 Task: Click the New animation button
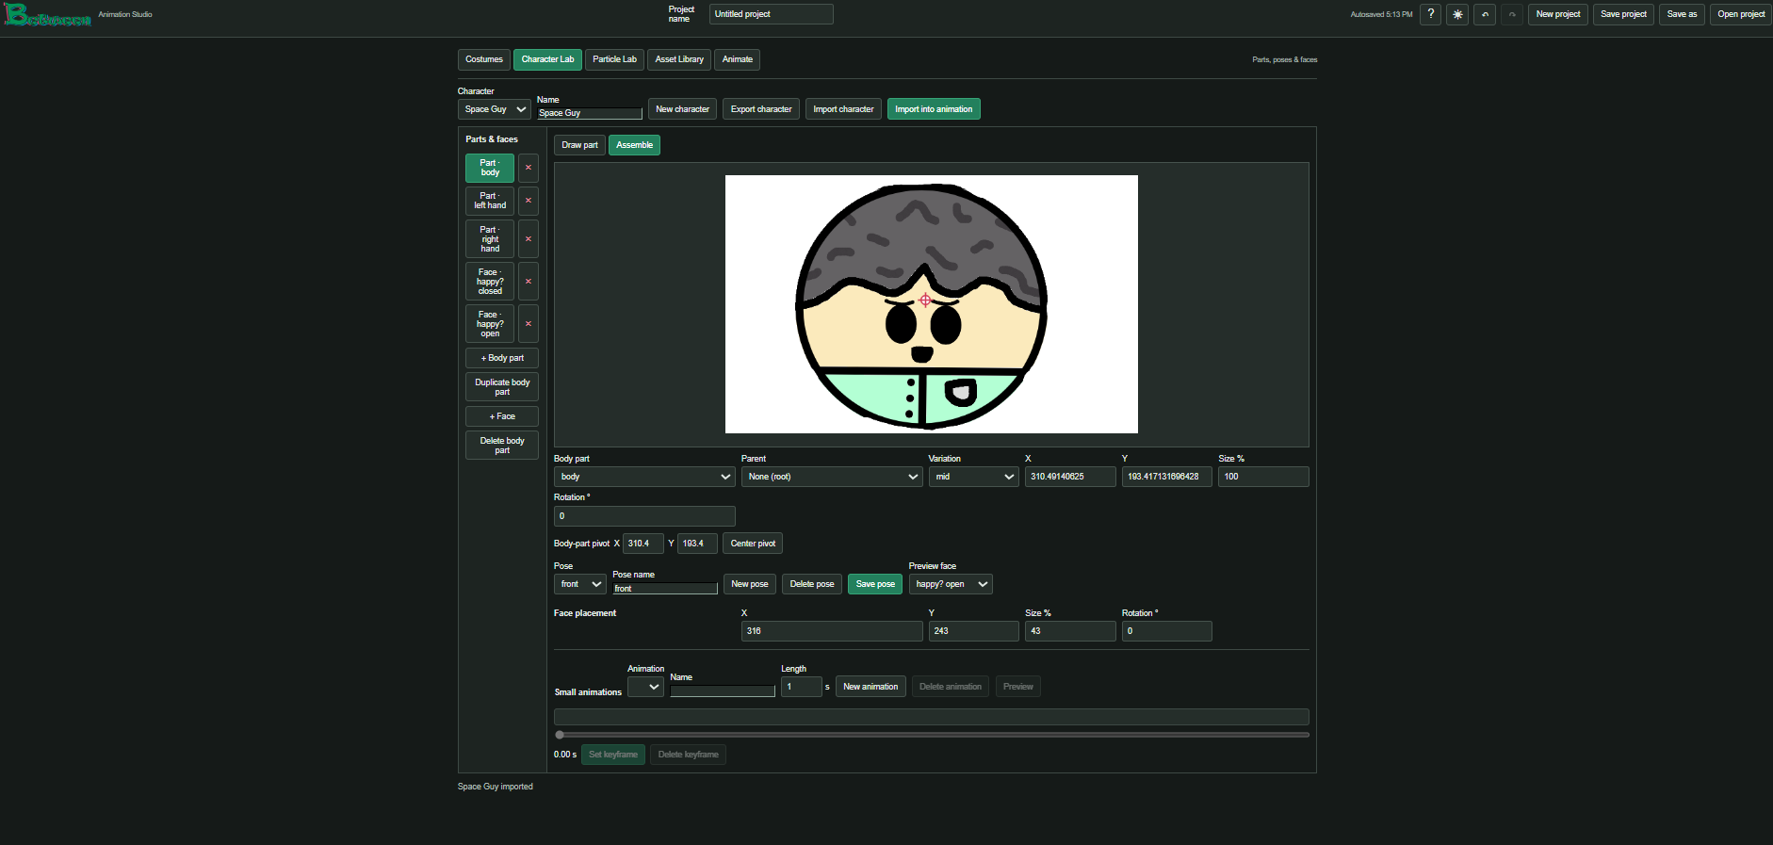(870, 687)
